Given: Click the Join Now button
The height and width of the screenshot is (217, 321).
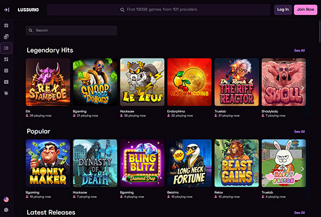Looking at the screenshot, I should click(x=305, y=10).
